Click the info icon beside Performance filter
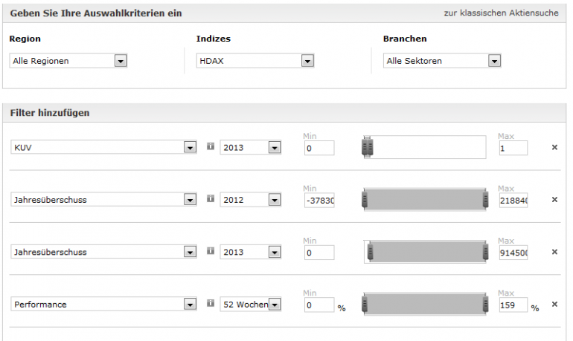Image resolution: width=573 pixels, height=341 pixels. (211, 303)
